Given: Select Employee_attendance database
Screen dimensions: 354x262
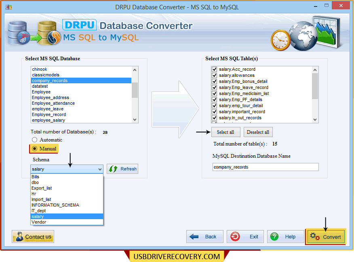Looking at the screenshot, I should 81,103.
